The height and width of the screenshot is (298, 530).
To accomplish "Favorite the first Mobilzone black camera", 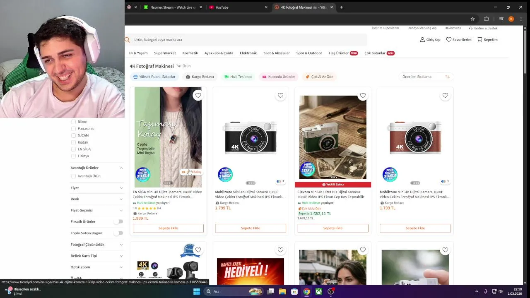I will 280,95.
